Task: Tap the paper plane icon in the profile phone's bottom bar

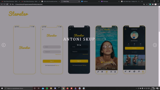Action: pos(129,71)
